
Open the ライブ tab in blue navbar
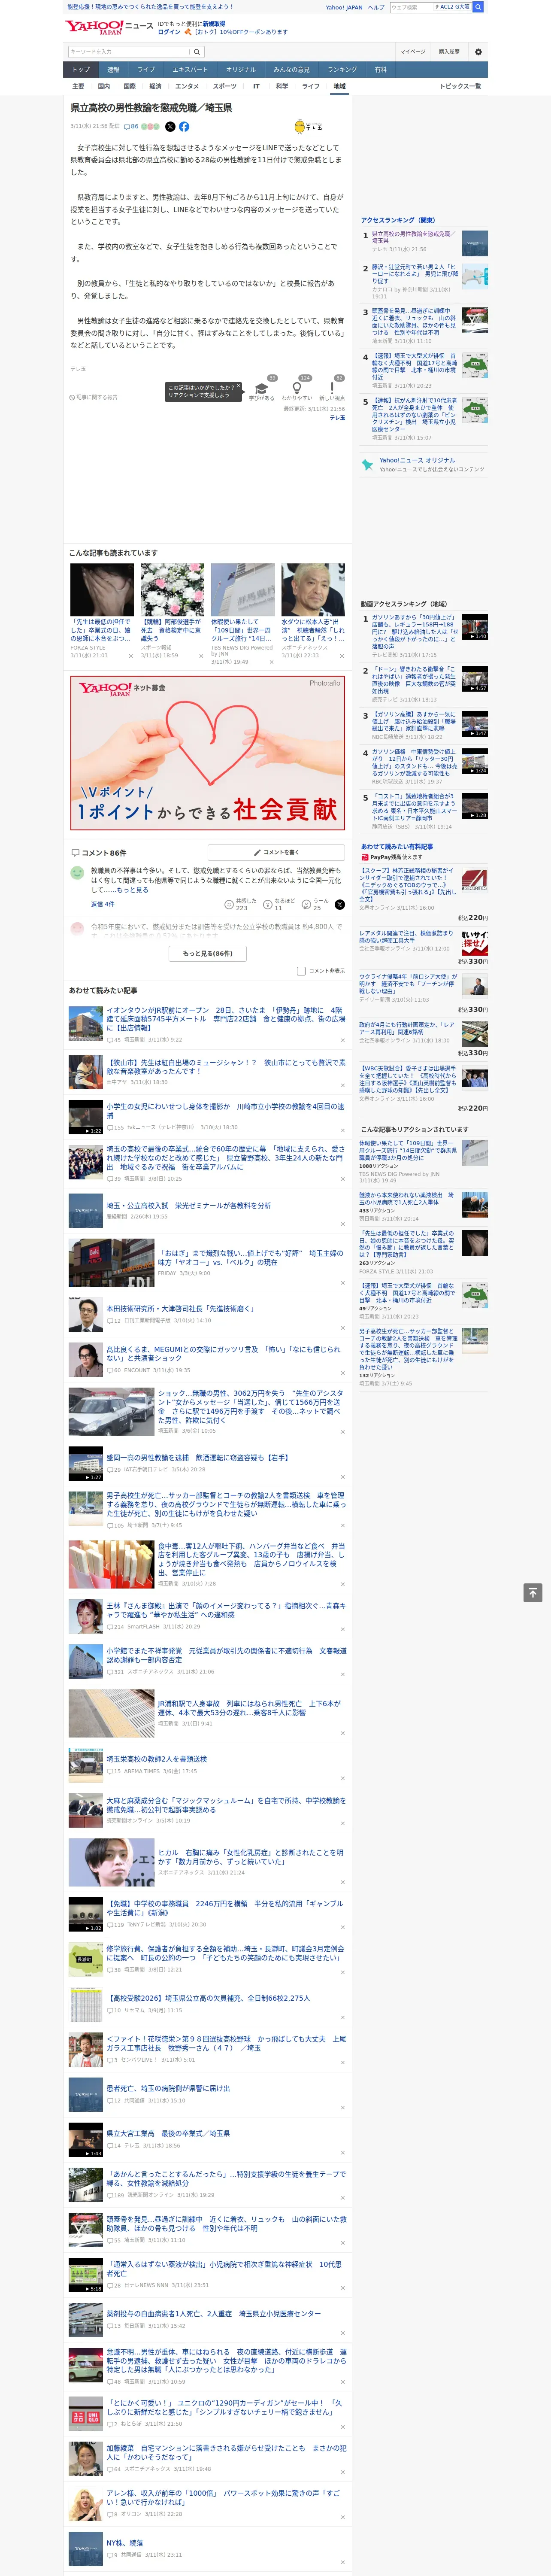[146, 70]
